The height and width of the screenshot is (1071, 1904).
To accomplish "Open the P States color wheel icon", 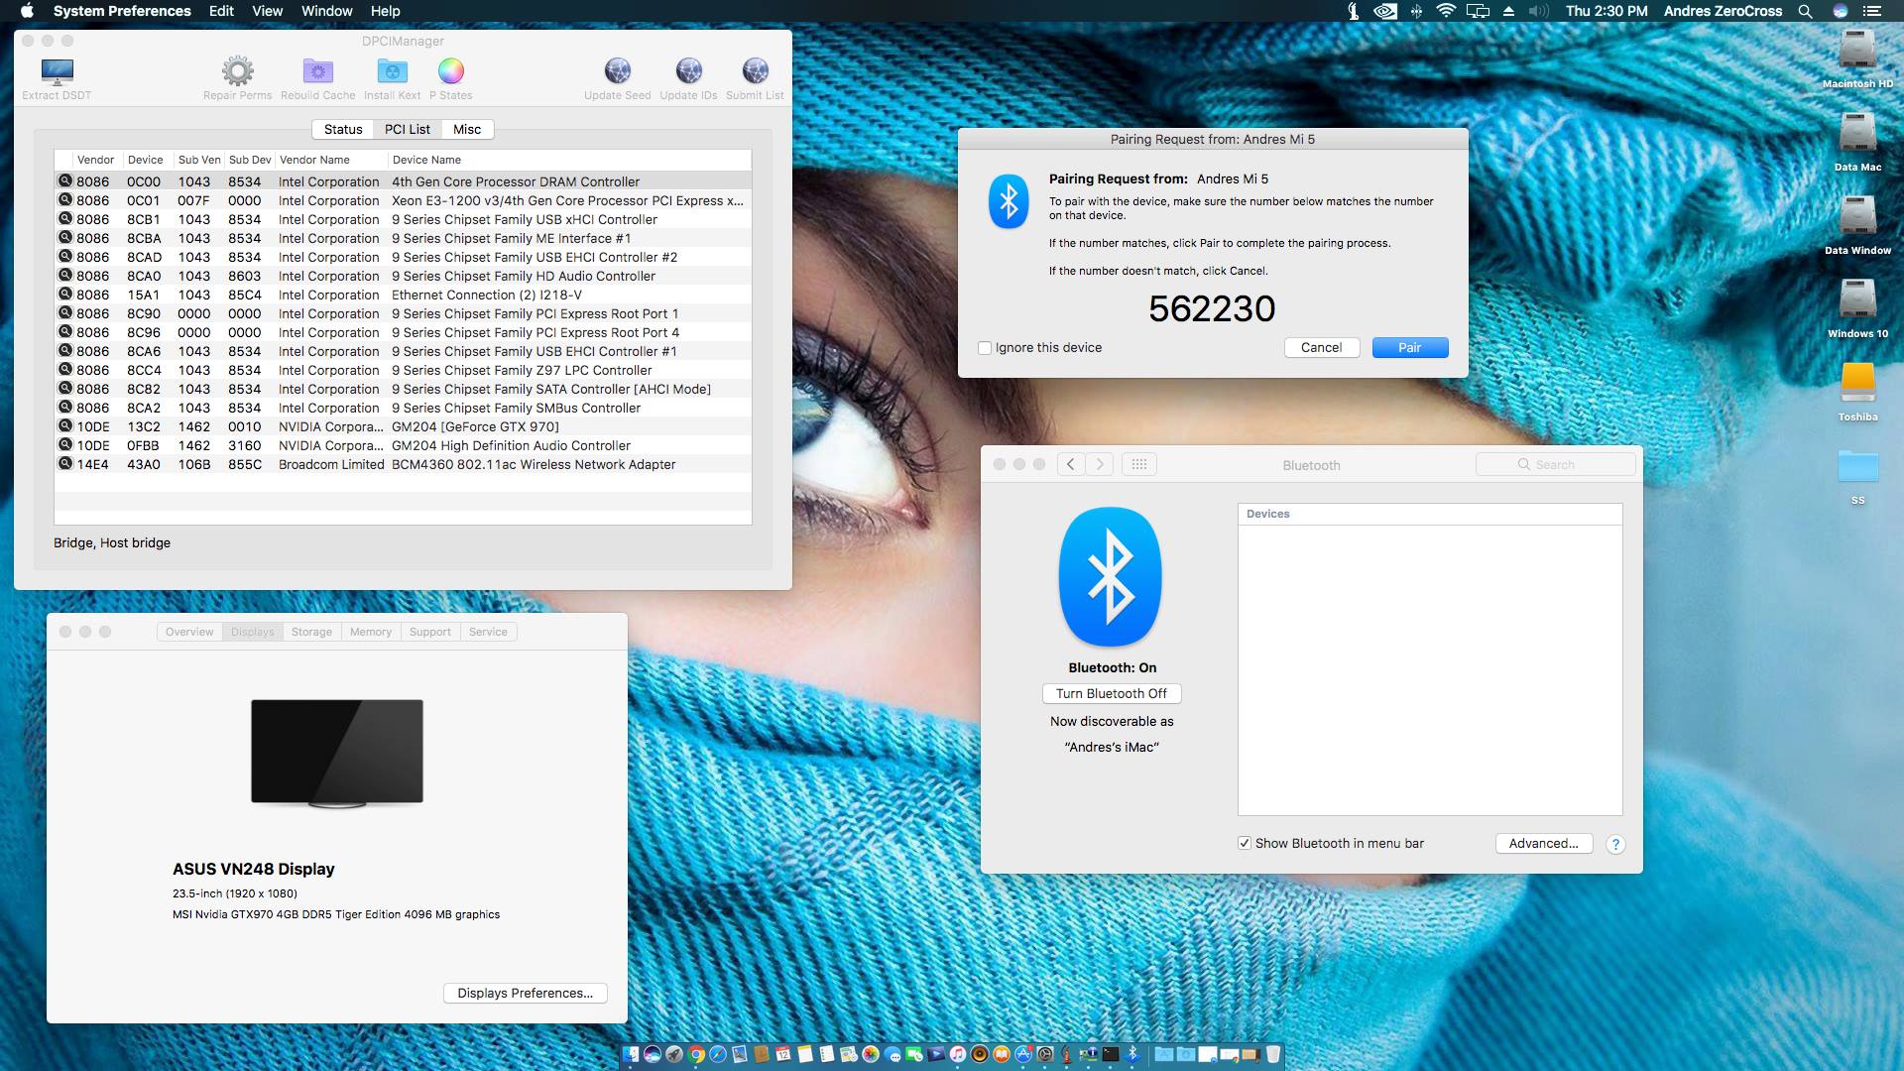I will (451, 71).
